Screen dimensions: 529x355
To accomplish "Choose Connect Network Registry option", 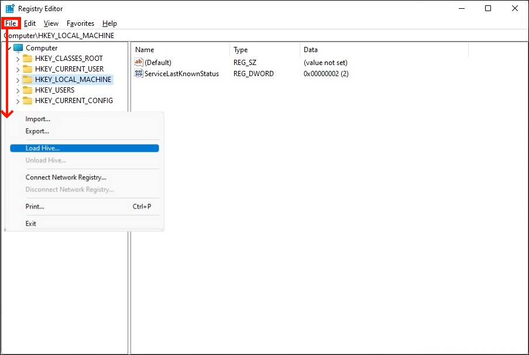I will pyautogui.click(x=66, y=177).
